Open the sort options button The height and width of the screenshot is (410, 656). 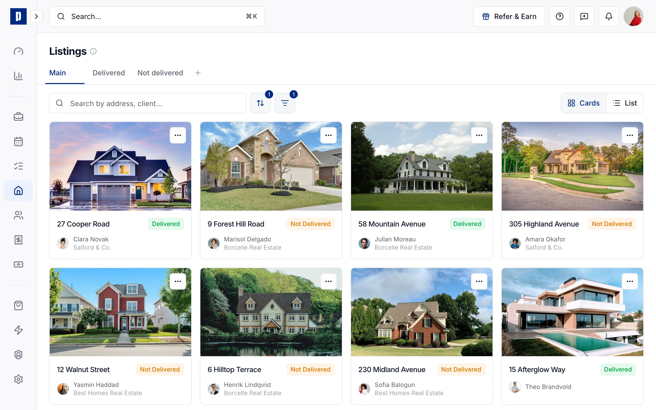(260, 103)
